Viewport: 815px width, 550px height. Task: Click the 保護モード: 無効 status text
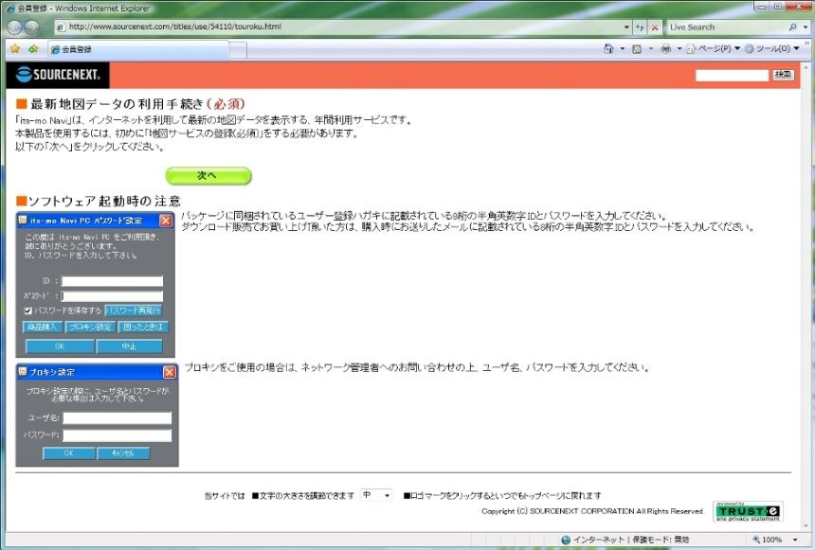pyautogui.click(x=661, y=540)
